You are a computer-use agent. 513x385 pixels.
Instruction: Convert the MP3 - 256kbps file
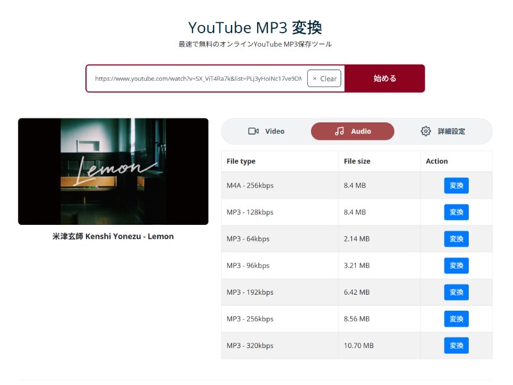coord(456,318)
